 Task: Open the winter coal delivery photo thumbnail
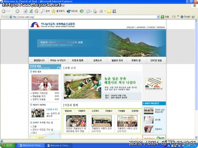(76, 121)
